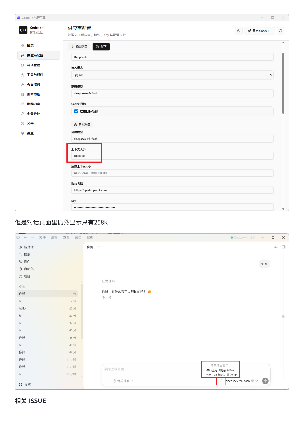Click the config page vertical scrollbar thumb
This screenshot has height=428, width=303.
[x=283, y=83]
